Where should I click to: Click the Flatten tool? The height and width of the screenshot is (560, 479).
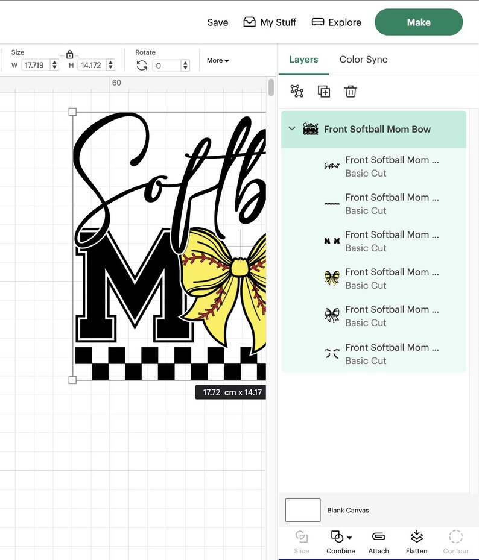(416, 542)
